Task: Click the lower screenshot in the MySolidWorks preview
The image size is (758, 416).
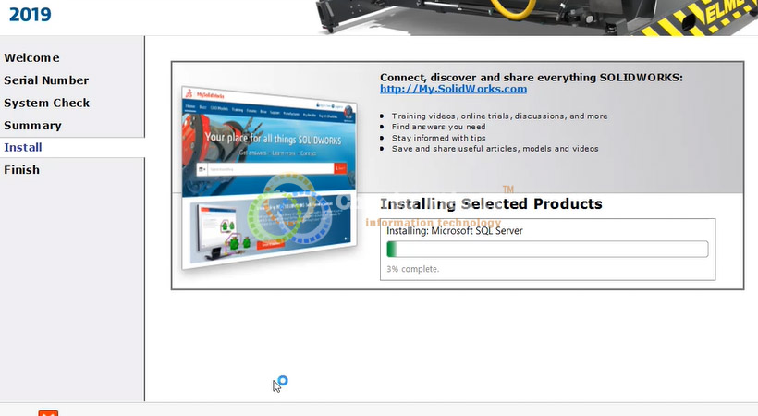Action: (x=263, y=225)
